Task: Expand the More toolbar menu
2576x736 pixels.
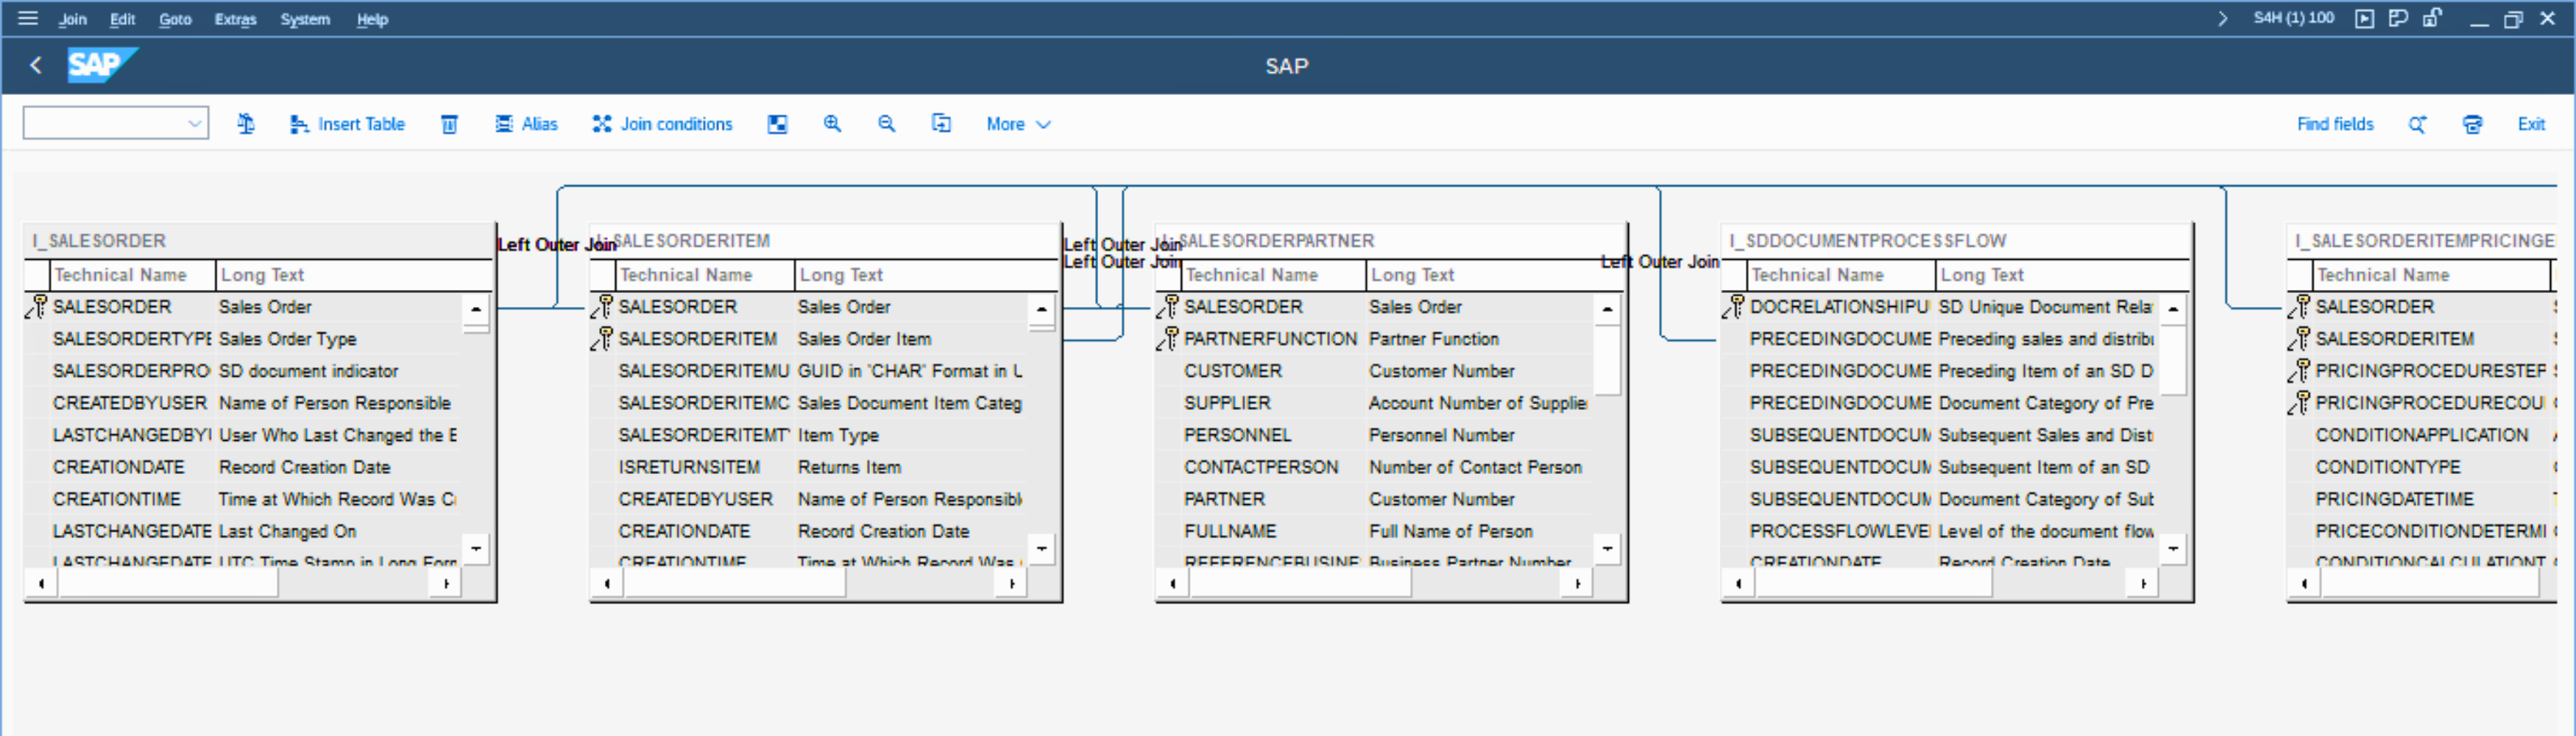Action: [1017, 124]
